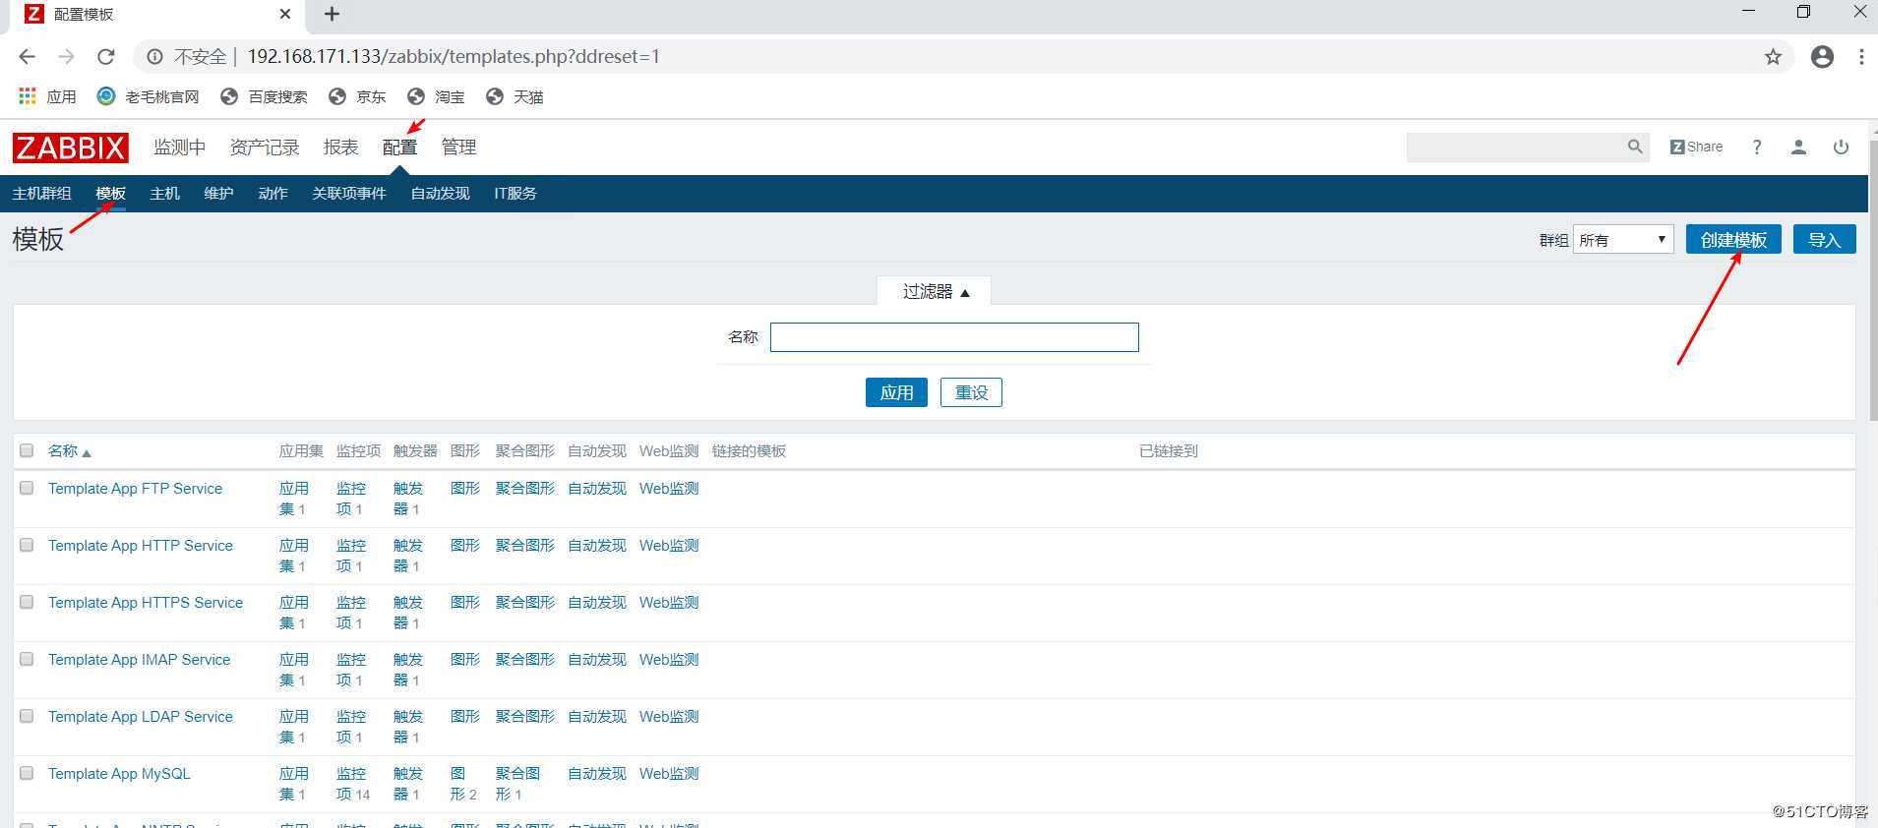
Task: Sort by the 名称 column header
Action: click(69, 451)
